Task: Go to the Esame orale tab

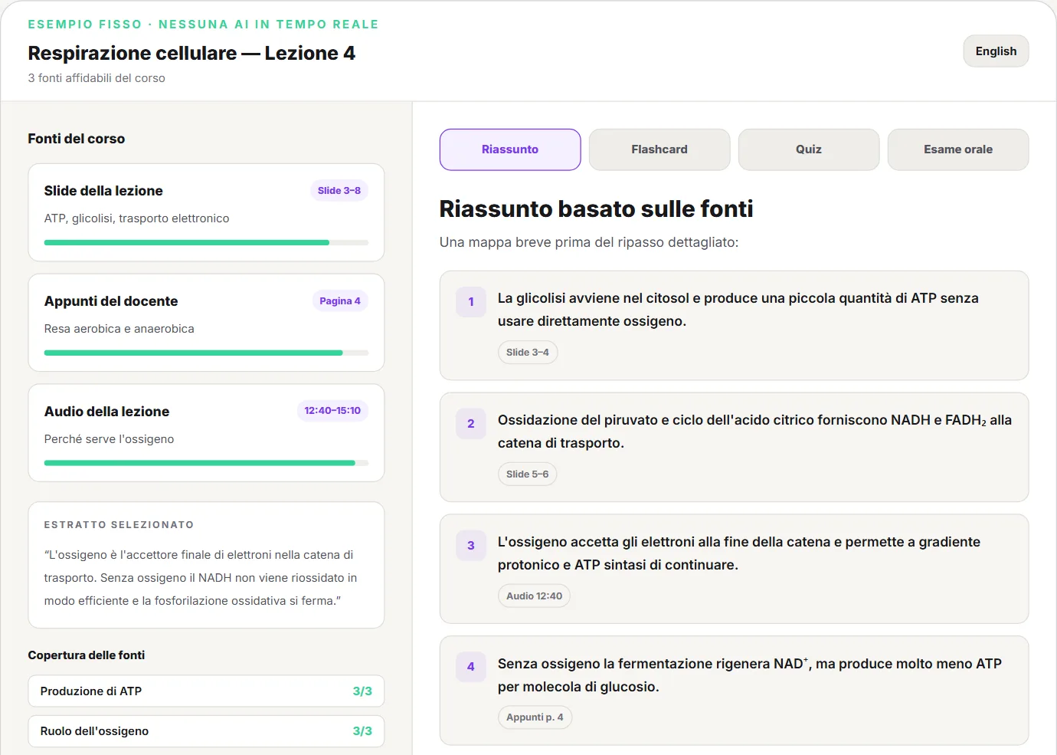Action: [958, 149]
